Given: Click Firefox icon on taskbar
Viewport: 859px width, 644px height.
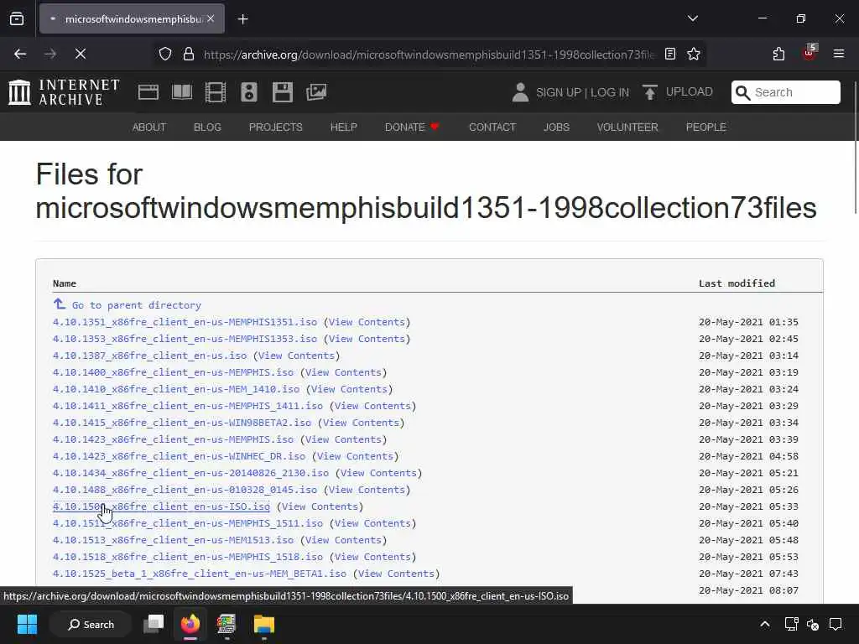Looking at the screenshot, I should (x=190, y=624).
